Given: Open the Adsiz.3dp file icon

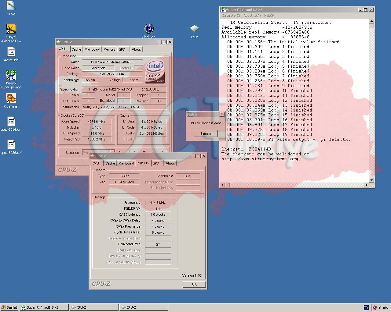Looking at the screenshot, I should 11,52.
